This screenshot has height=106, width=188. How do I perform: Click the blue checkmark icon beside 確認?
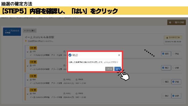point(70,55)
